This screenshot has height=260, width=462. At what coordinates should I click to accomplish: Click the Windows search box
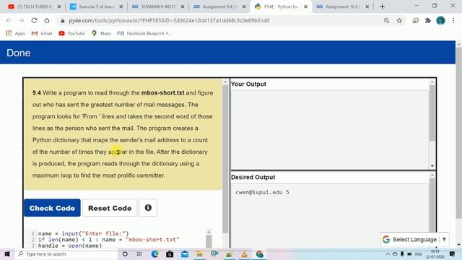point(66,254)
